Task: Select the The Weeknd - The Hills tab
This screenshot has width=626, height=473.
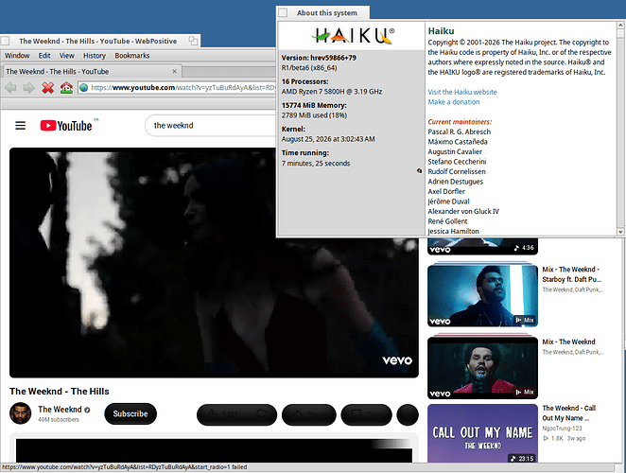Action: point(92,72)
